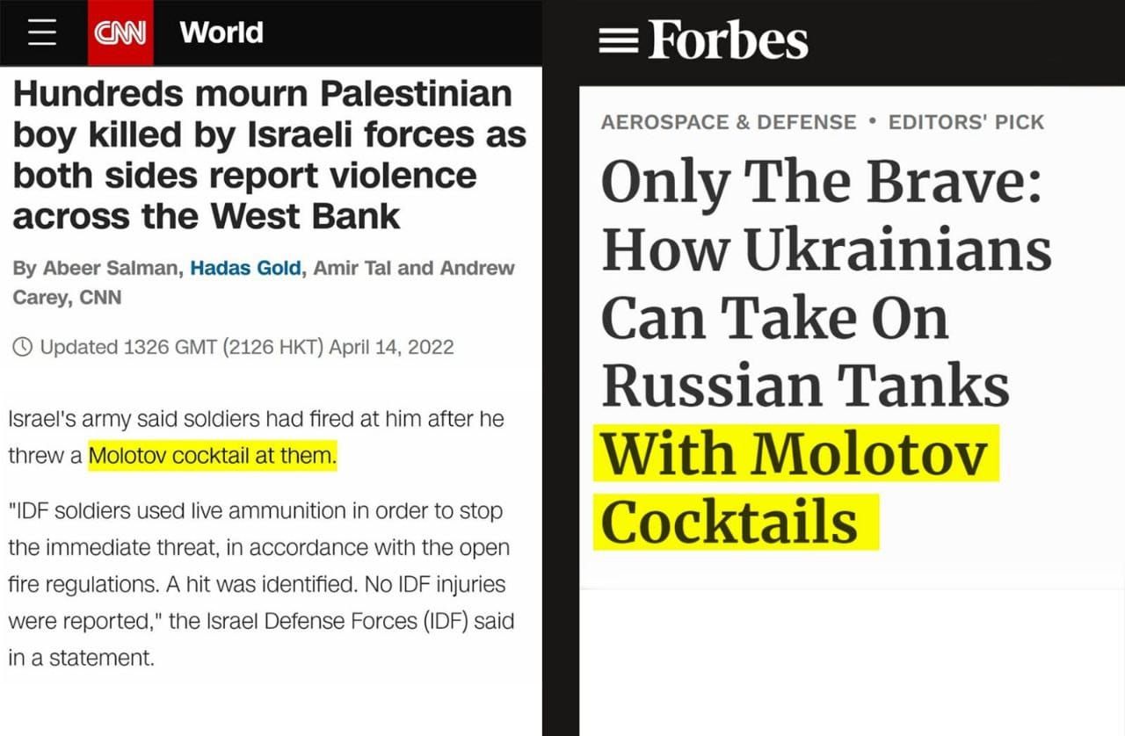Click the clock icon beside Updated time

(24, 347)
